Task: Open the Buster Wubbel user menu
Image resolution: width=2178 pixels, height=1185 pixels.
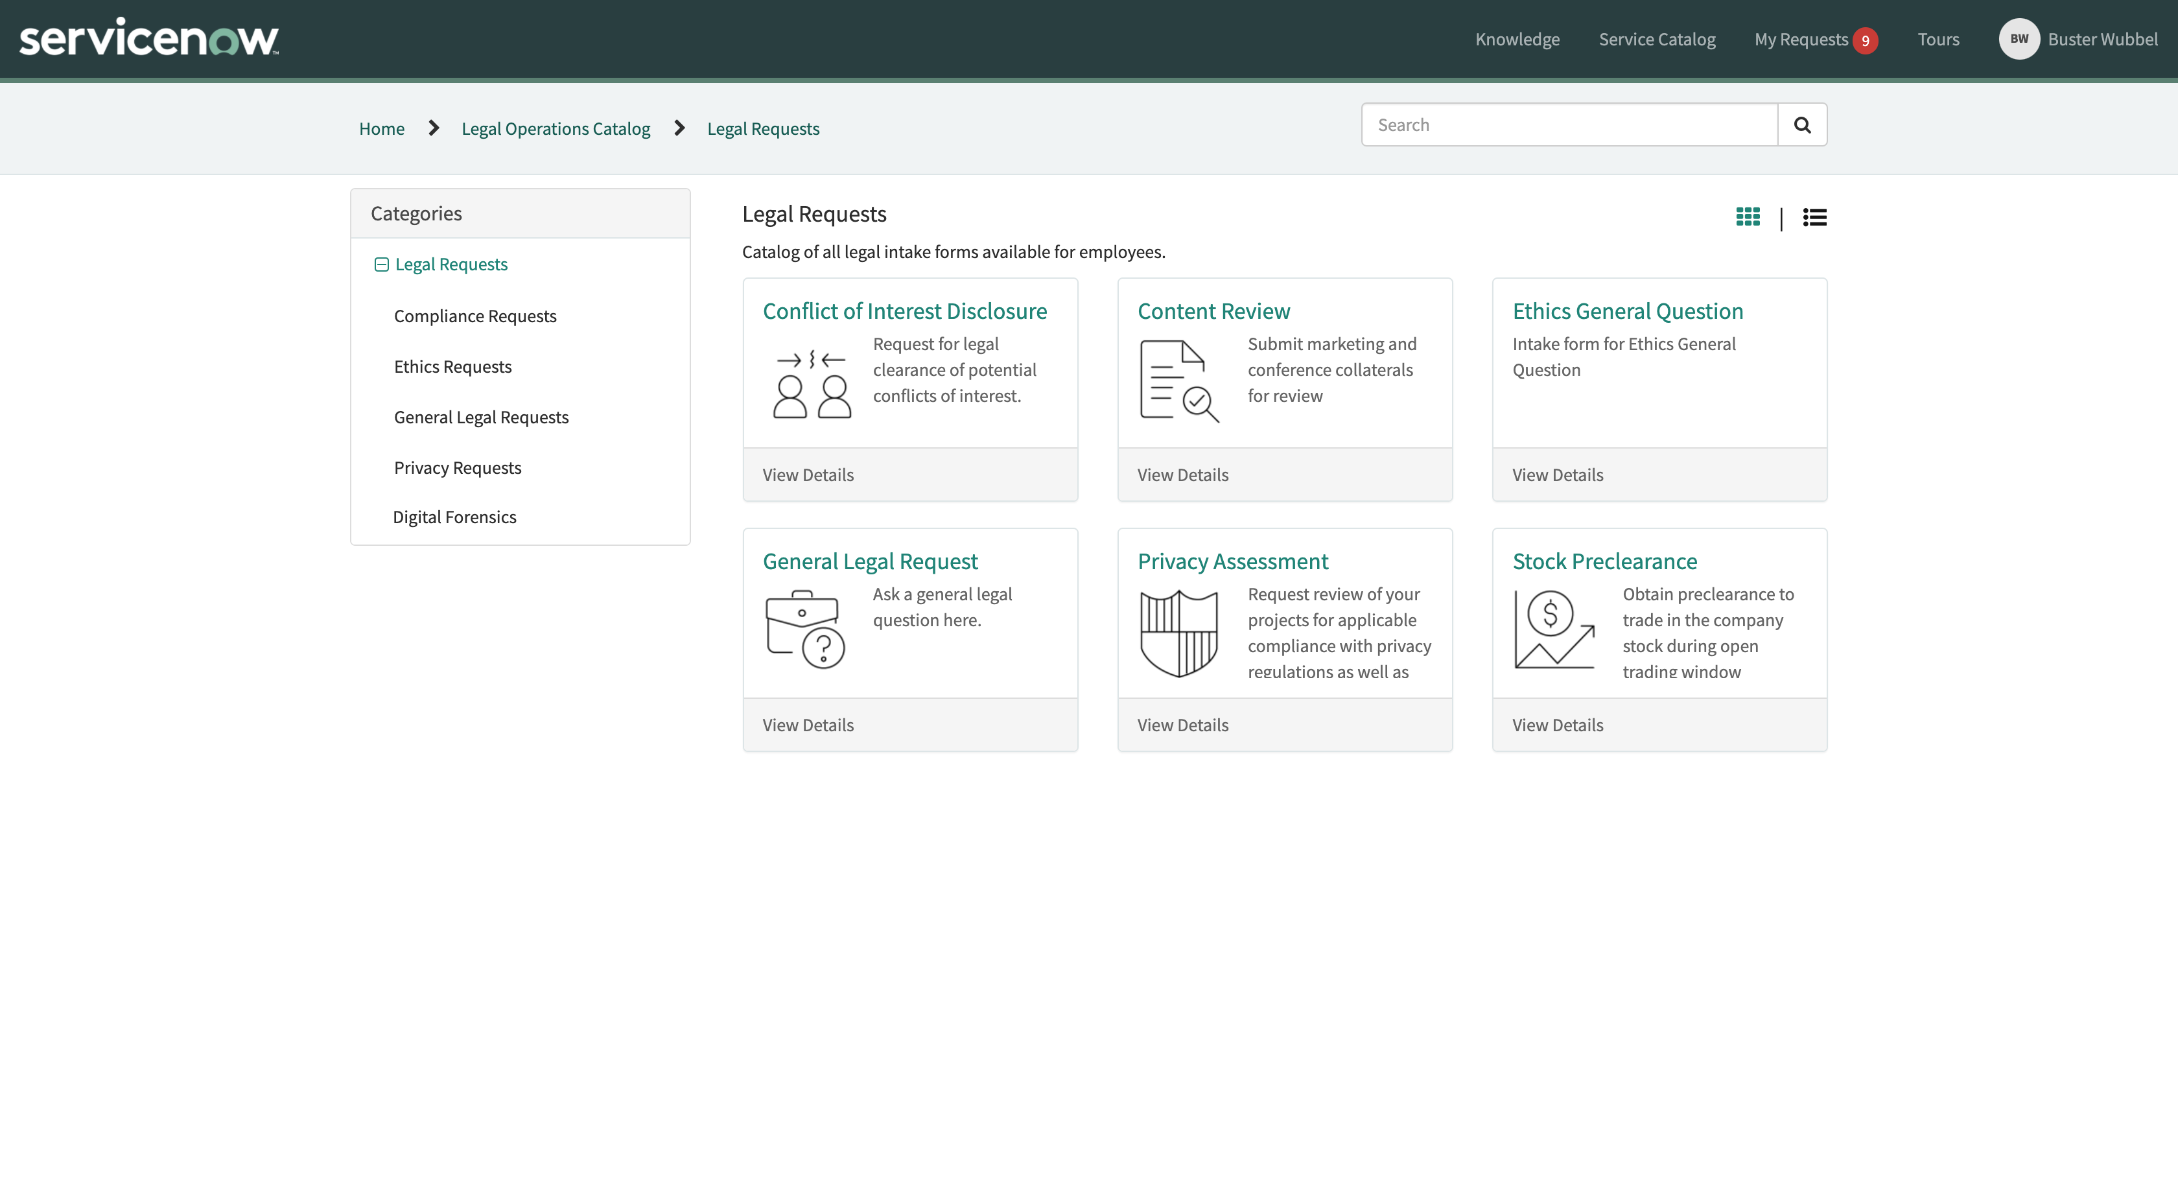Action: click(2102, 39)
